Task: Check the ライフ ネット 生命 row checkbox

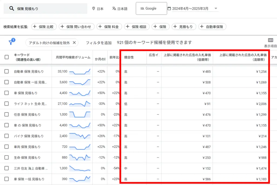Action: tap(6, 104)
